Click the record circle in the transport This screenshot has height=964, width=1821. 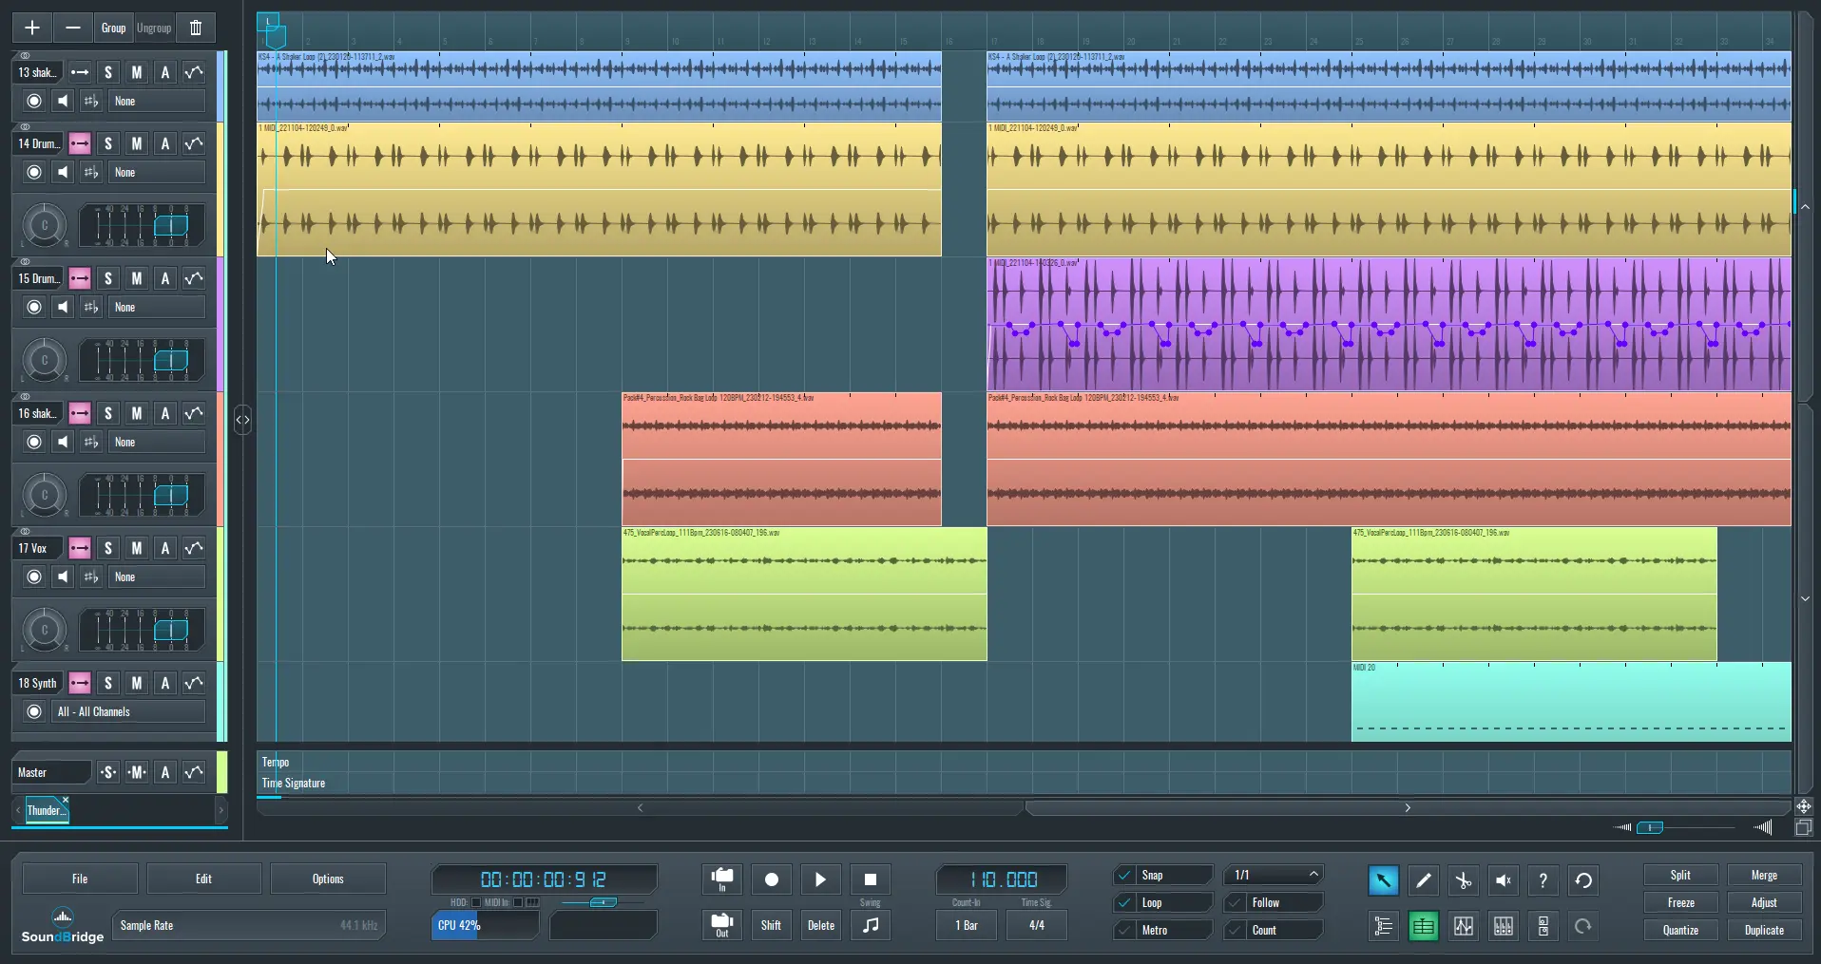click(772, 879)
